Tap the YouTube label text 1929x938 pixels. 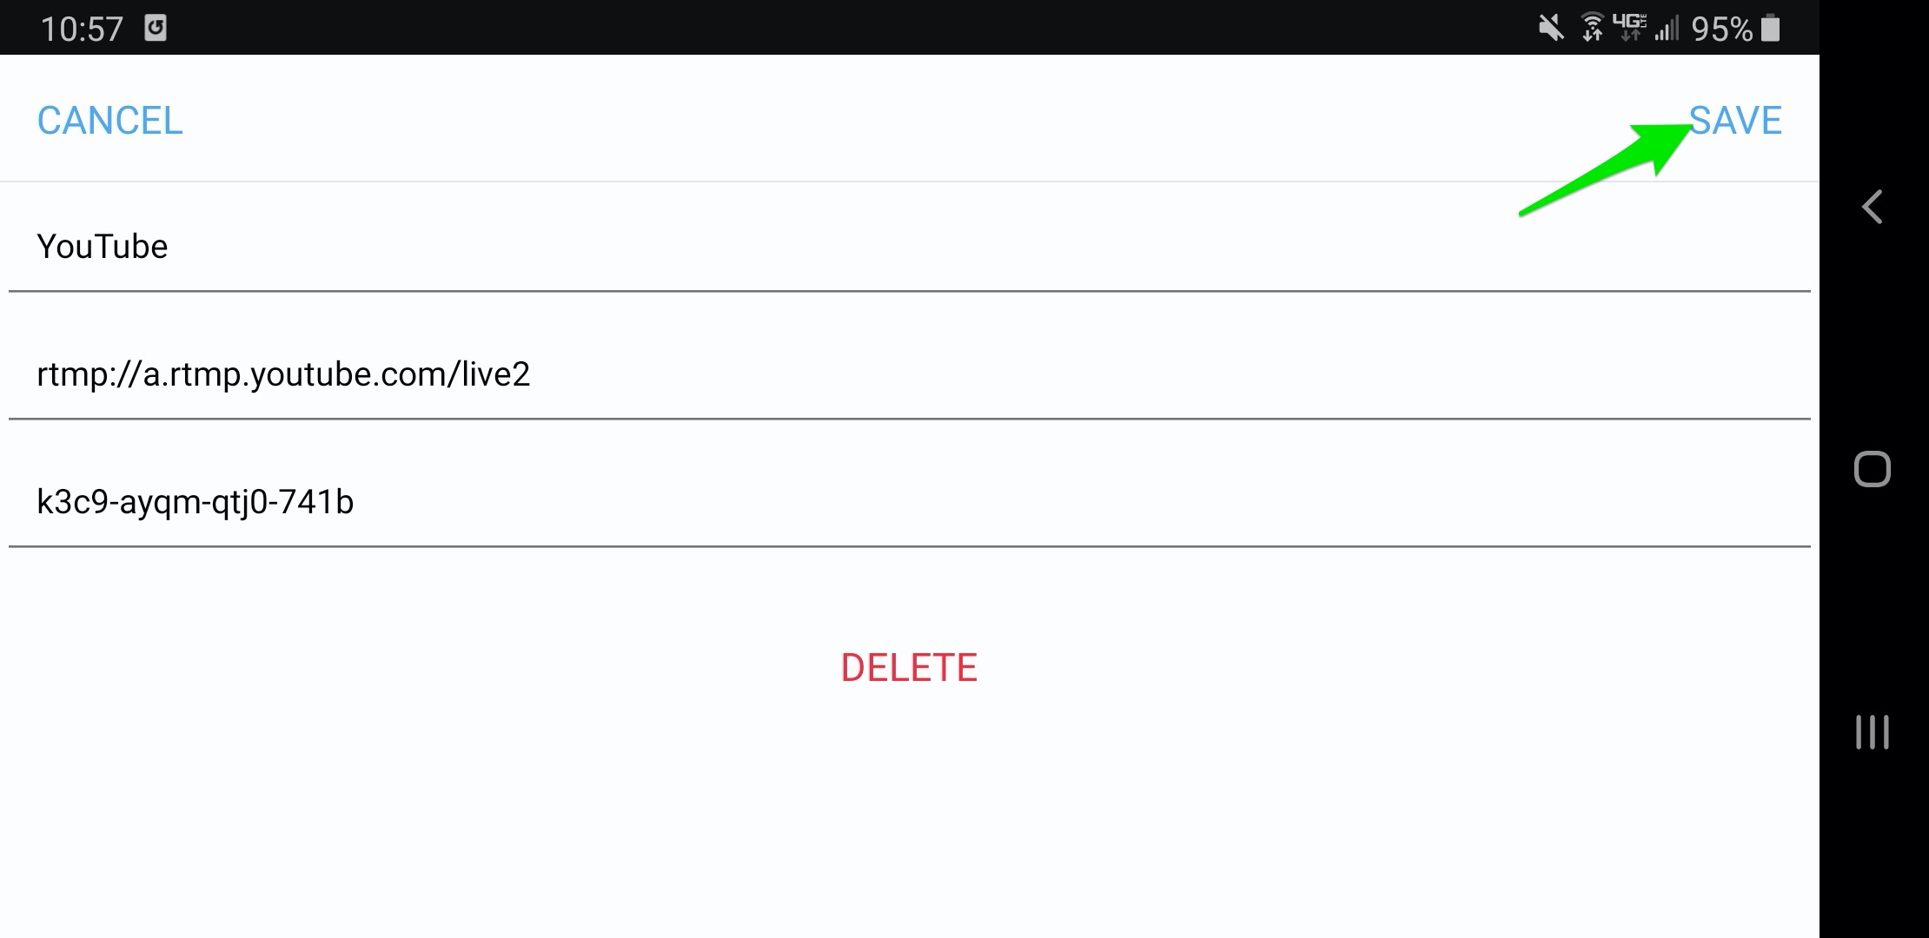tap(103, 245)
